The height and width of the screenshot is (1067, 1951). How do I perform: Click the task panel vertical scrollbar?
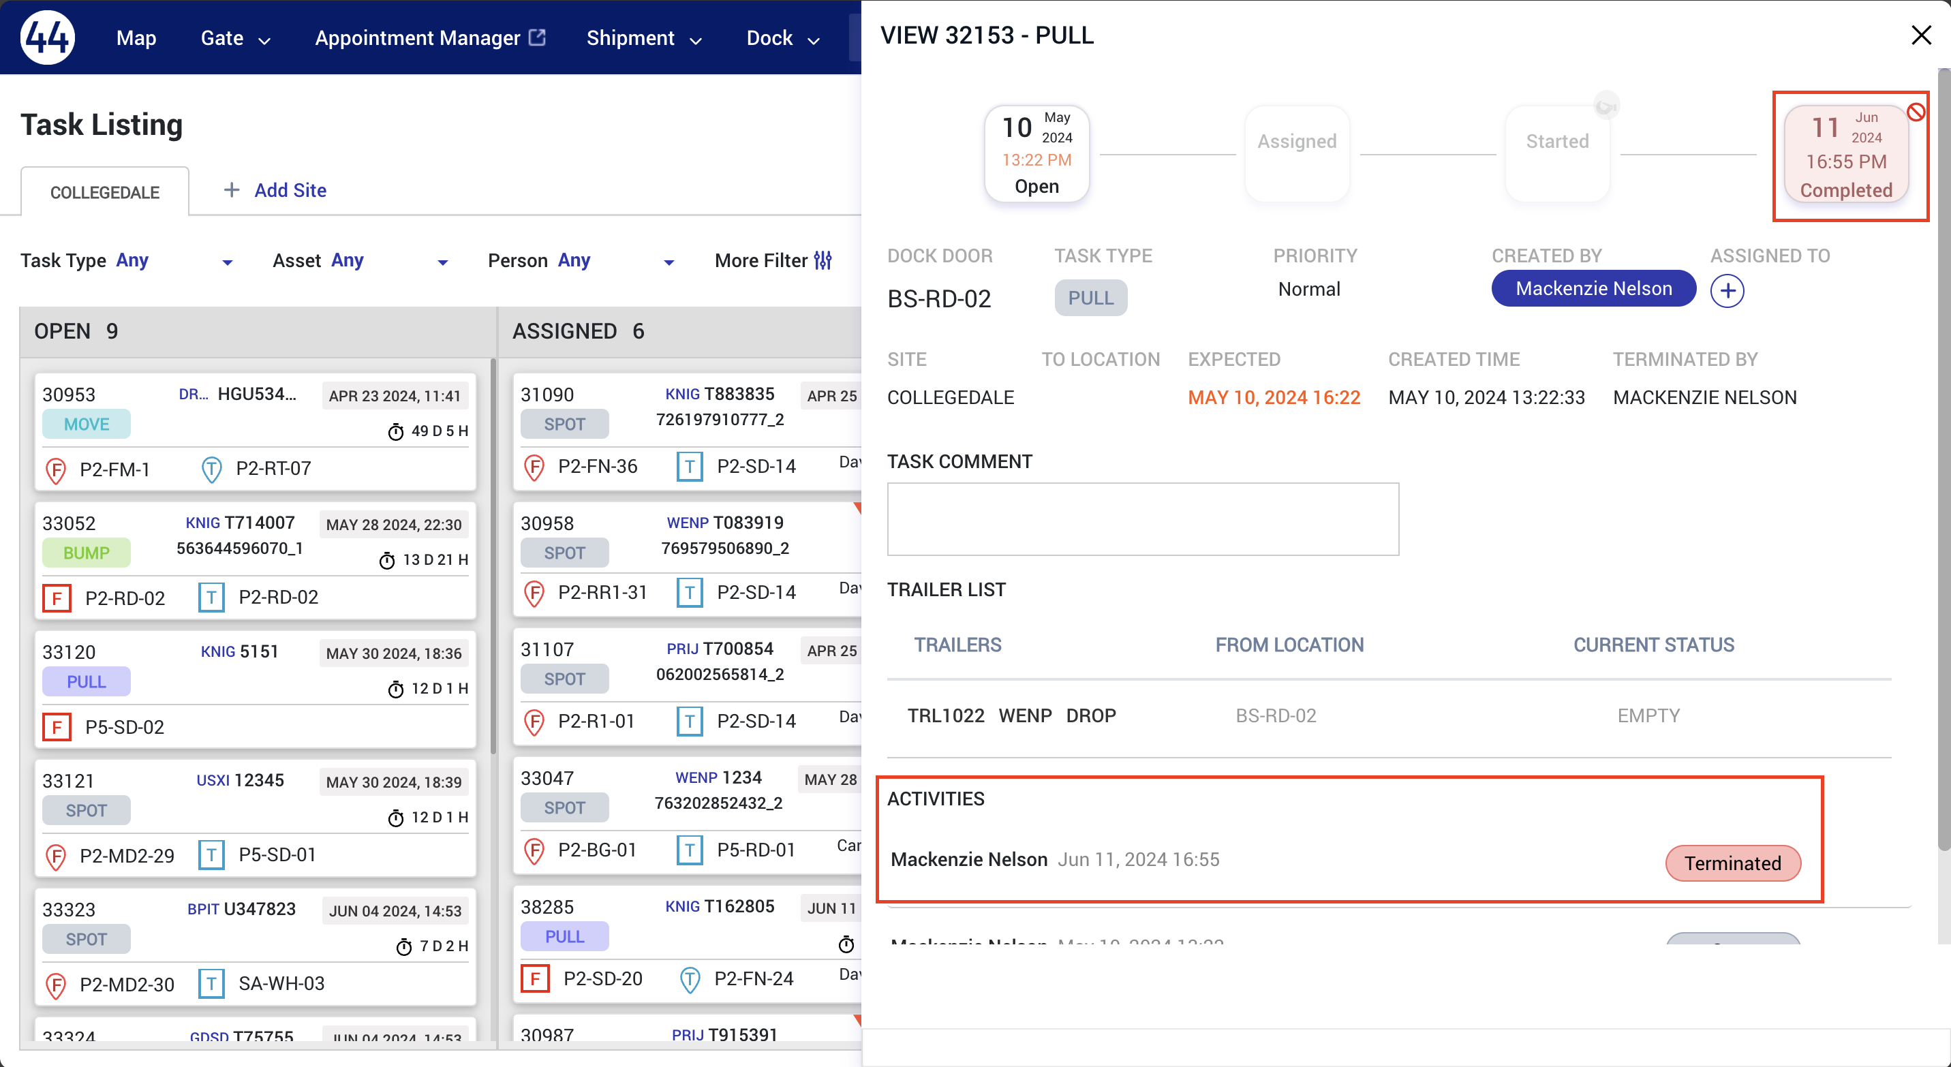click(1944, 461)
